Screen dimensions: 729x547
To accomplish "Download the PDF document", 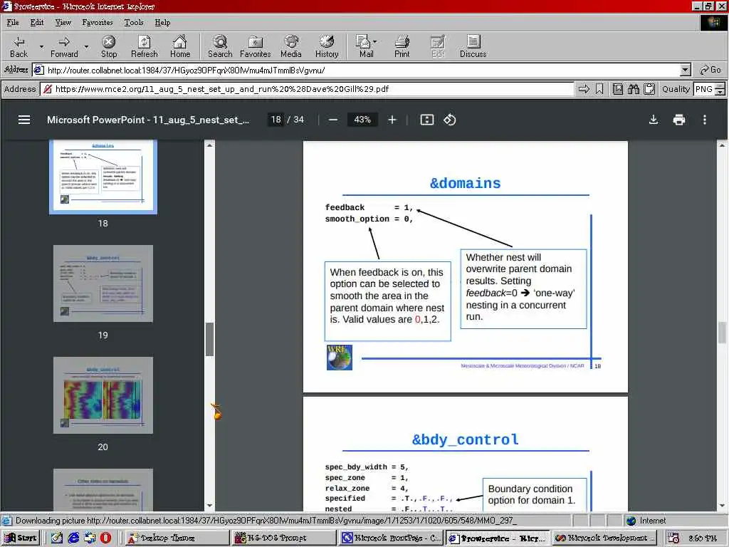I will pyautogui.click(x=654, y=120).
